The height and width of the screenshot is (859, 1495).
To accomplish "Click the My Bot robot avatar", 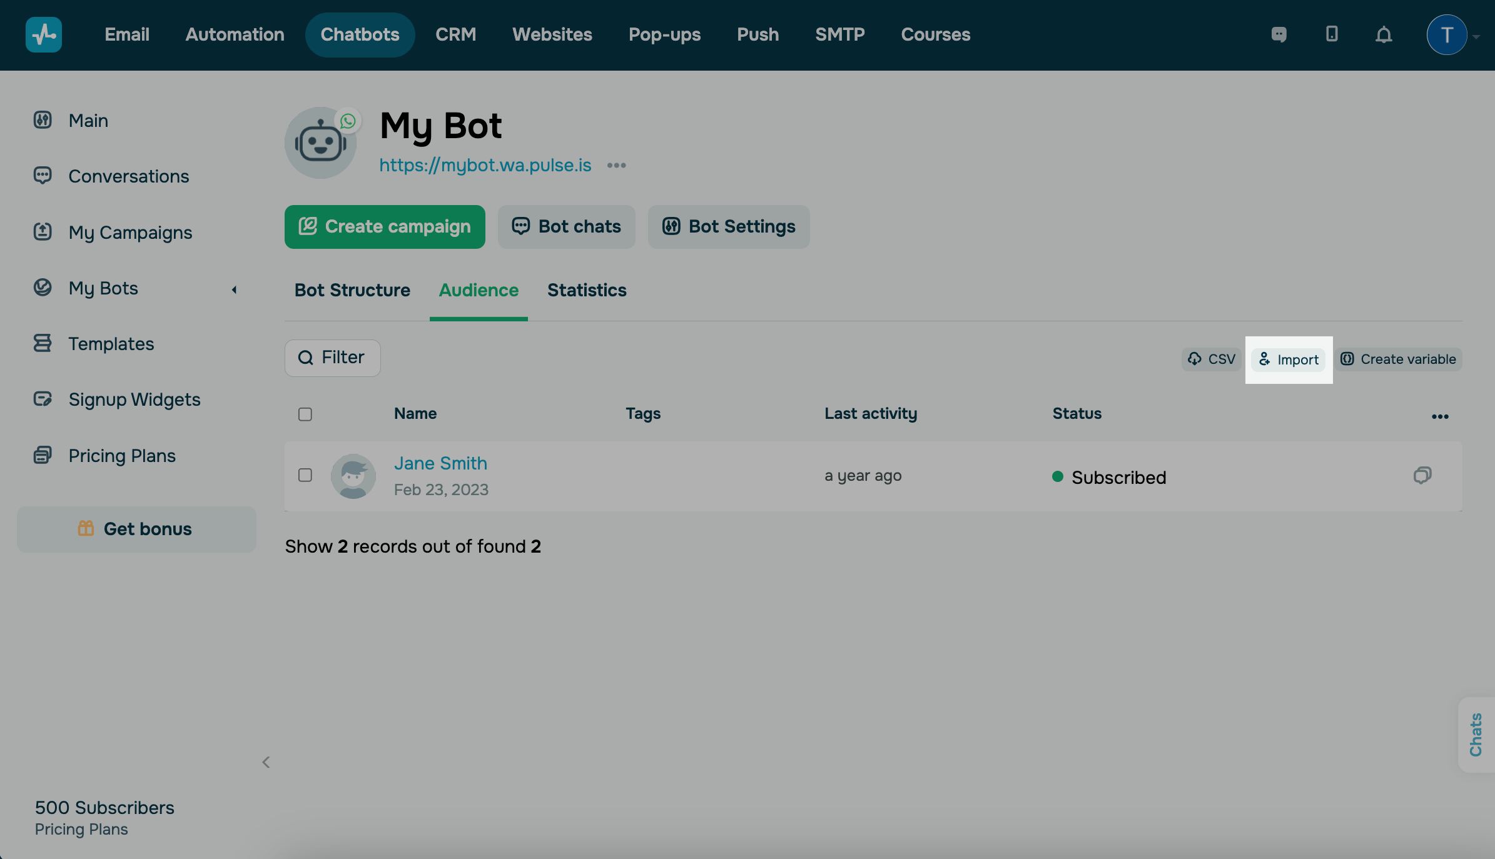I will [320, 143].
